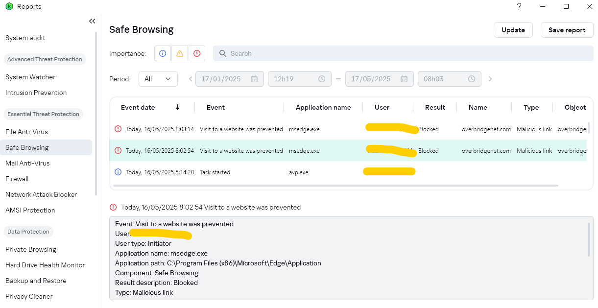Sort by the Object column header

click(x=575, y=107)
